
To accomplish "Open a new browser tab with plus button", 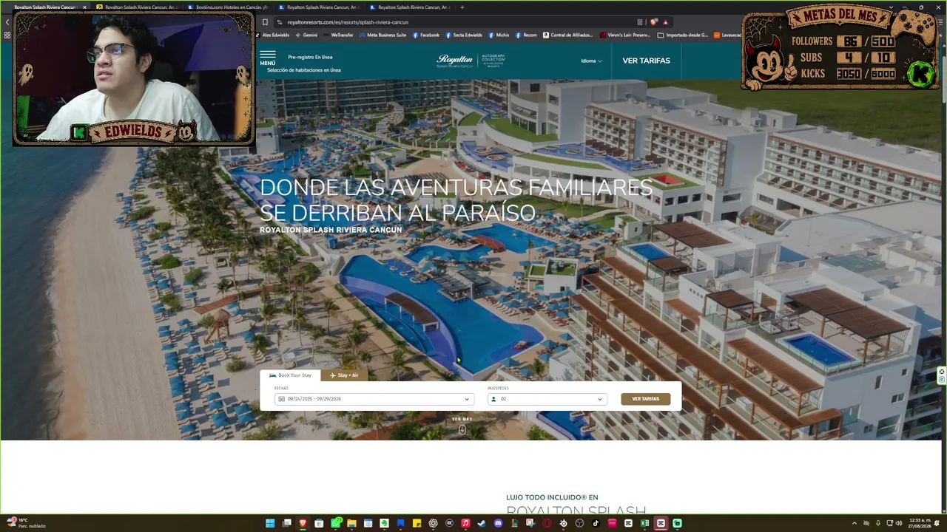I will point(462,7).
